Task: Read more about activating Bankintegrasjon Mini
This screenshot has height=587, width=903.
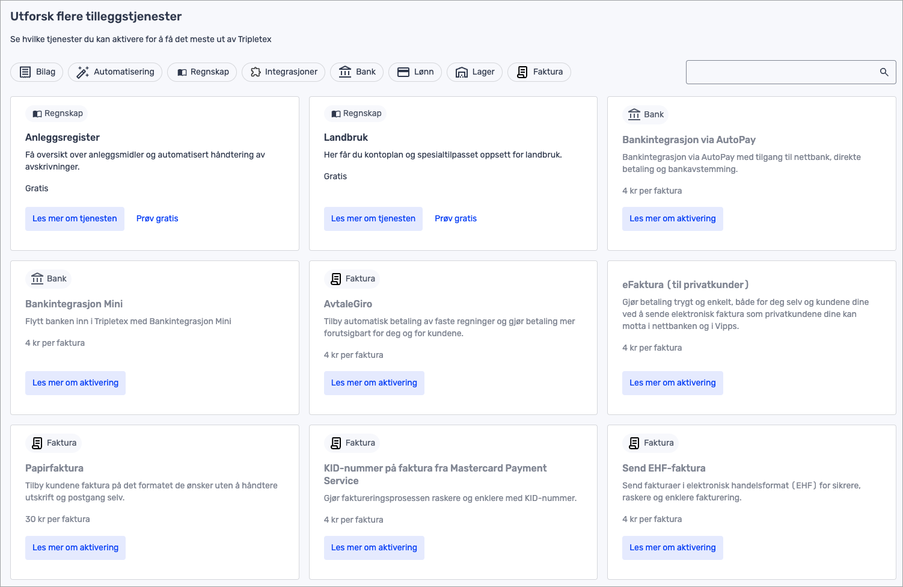Action: 75,383
